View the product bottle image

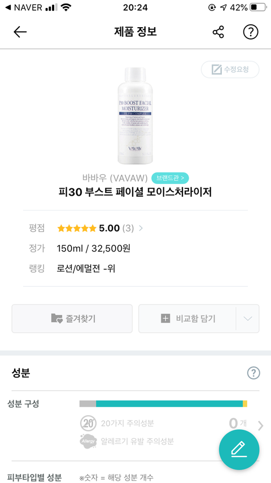[135, 116]
